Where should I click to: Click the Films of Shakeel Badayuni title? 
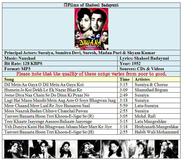point(93,5)
